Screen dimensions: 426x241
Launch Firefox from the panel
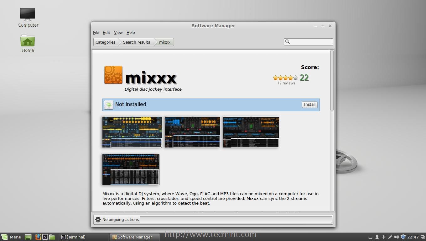(38, 237)
